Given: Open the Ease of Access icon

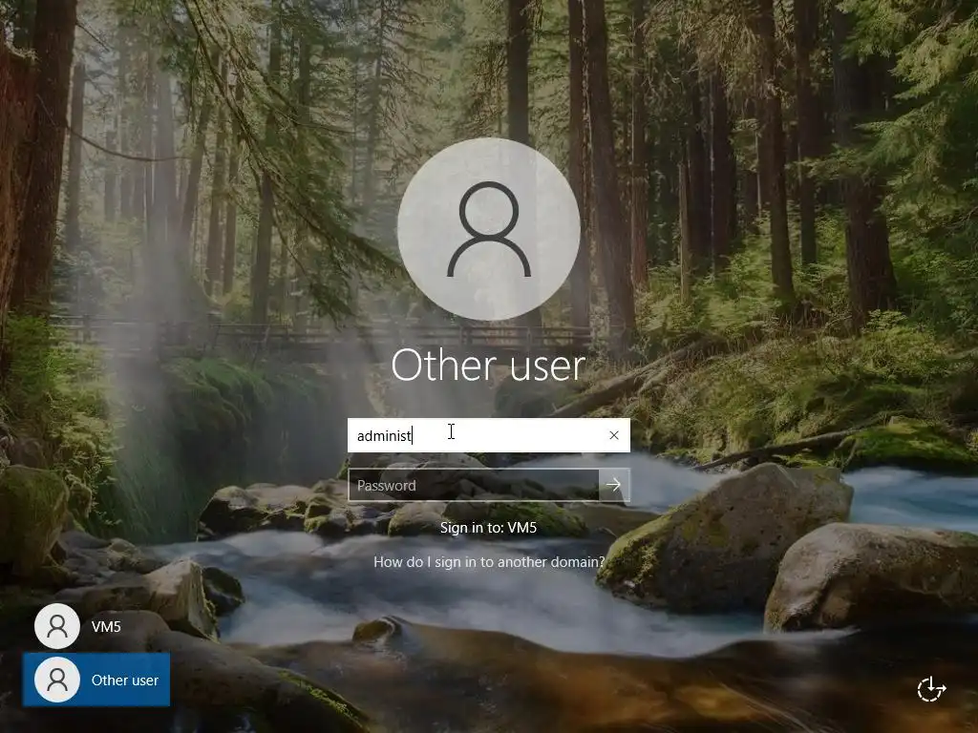Looking at the screenshot, I should [x=931, y=689].
